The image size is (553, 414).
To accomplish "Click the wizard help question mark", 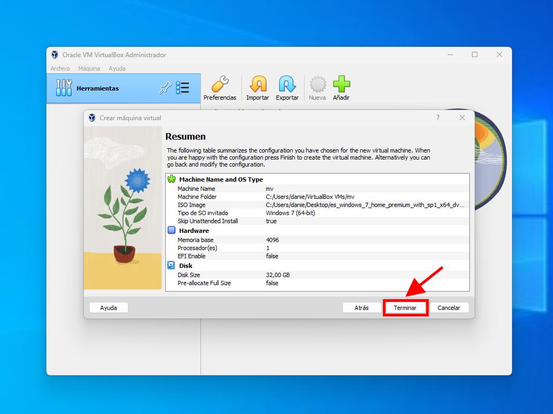I will [437, 118].
